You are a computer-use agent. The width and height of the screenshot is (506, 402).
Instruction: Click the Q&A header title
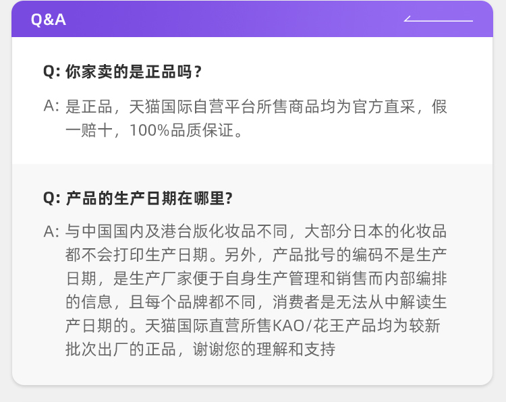49,20
